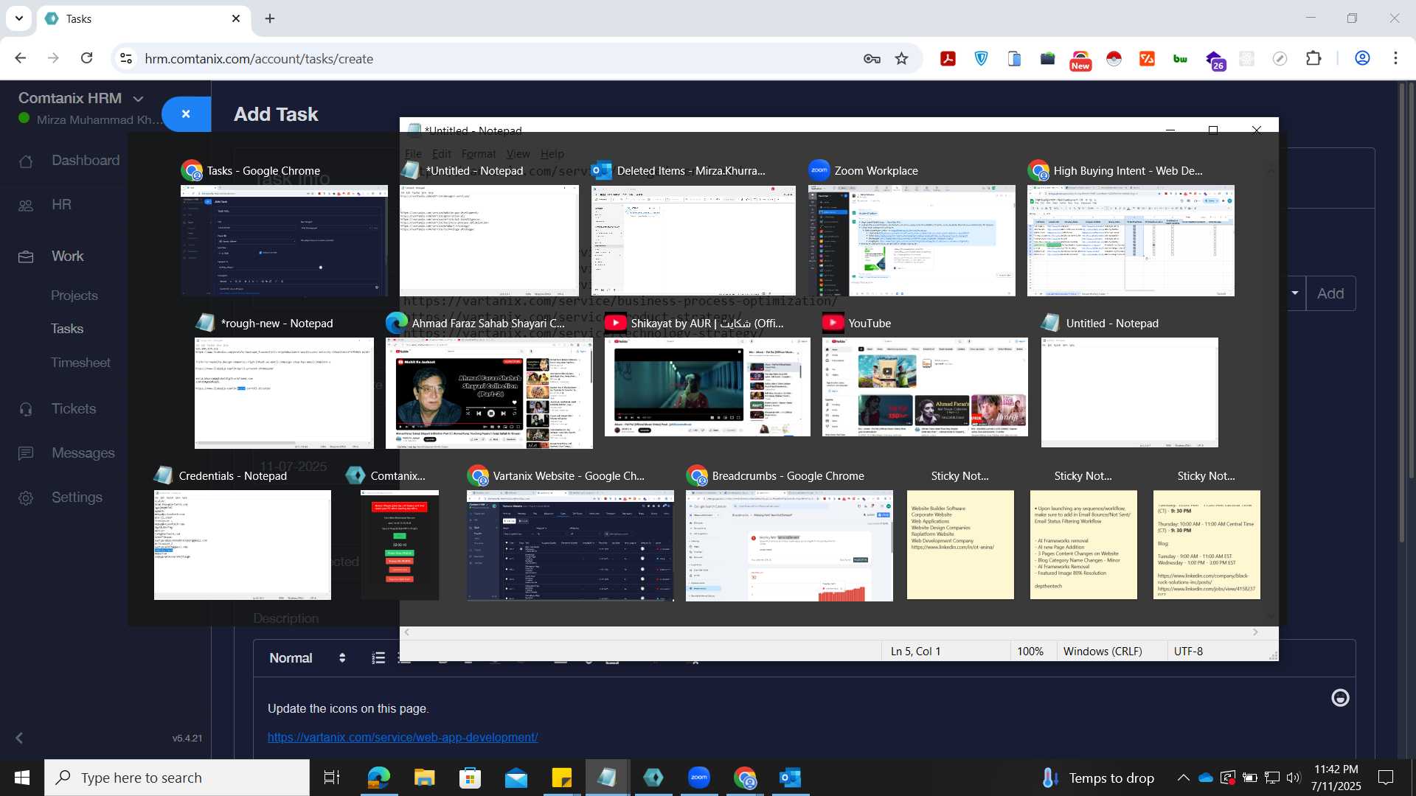
Task: Collapse the sidebar with left chevron
Action: tap(19, 738)
